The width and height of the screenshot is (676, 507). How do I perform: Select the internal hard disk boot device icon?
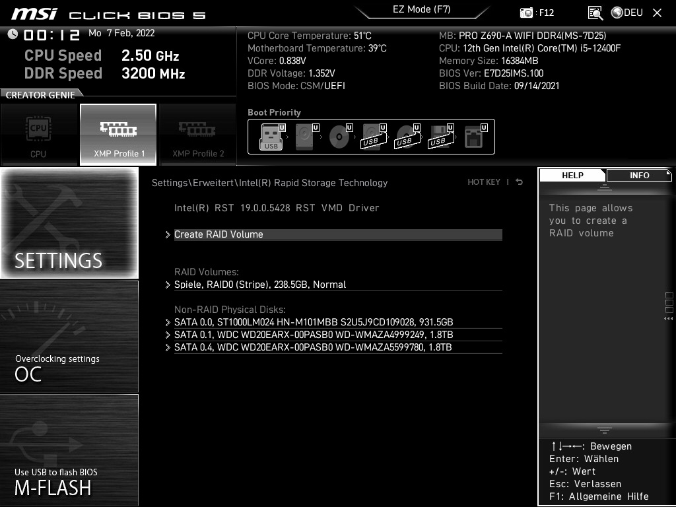305,137
